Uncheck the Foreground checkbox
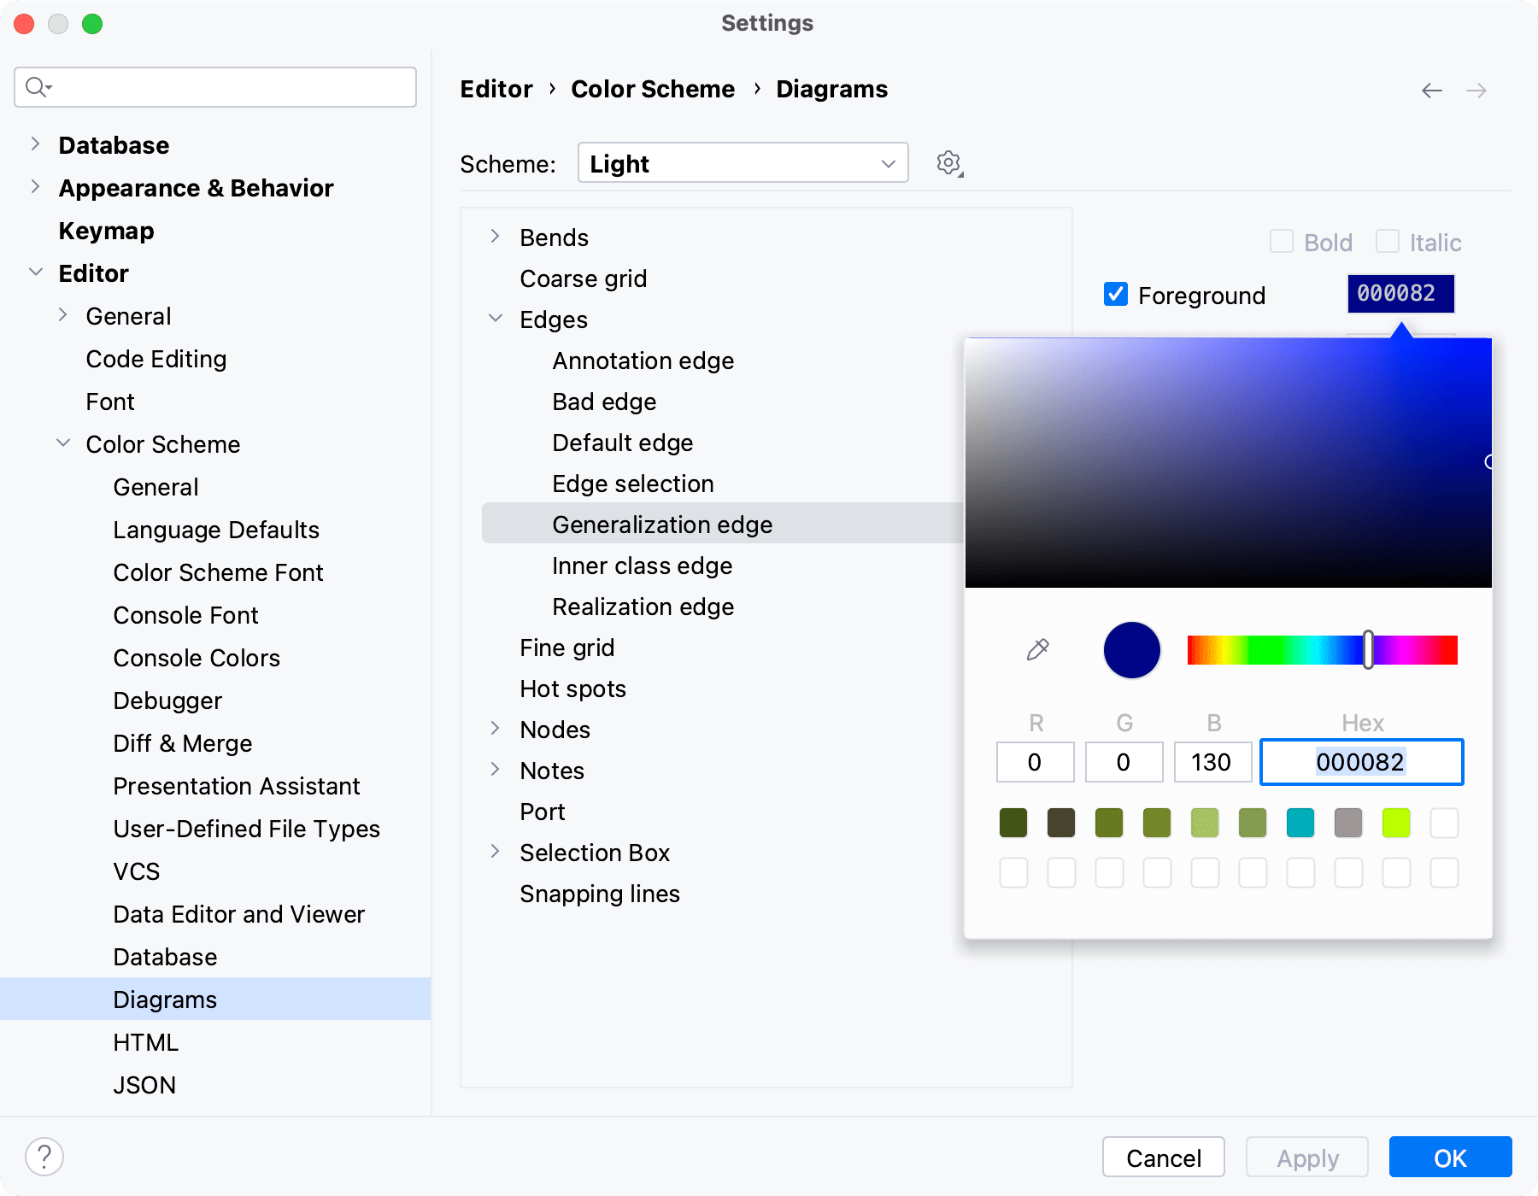This screenshot has width=1538, height=1196. [1115, 295]
